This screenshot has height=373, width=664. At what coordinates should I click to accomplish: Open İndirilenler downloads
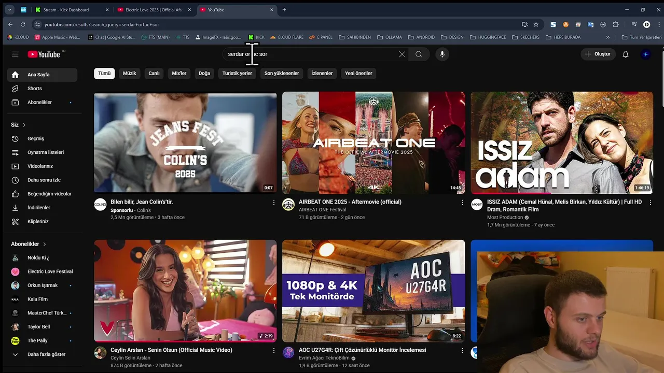pos(42,207)
